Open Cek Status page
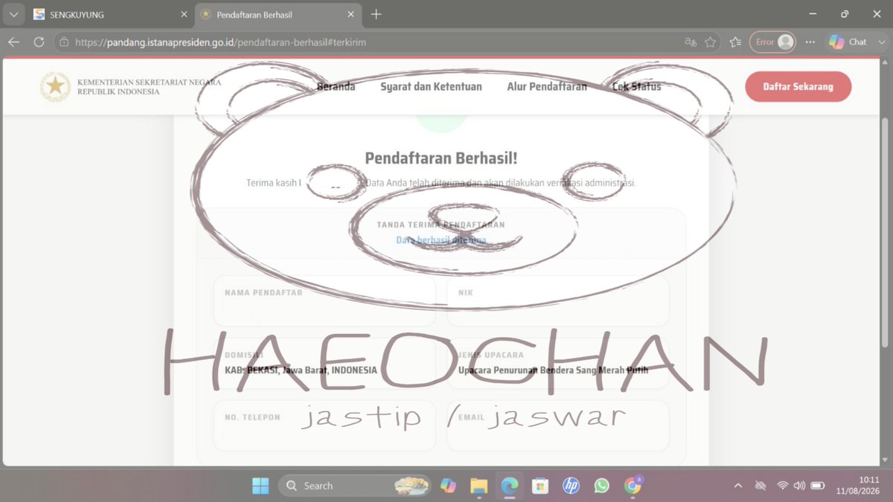This screenshot has height=502, width=893. (636, 87)
